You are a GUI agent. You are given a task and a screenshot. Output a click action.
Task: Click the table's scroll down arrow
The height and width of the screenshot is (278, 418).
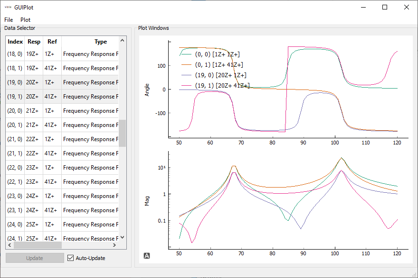[123, 237]
